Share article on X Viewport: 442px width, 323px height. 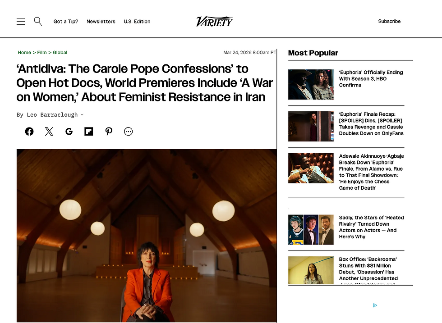[x=49, y=132]
